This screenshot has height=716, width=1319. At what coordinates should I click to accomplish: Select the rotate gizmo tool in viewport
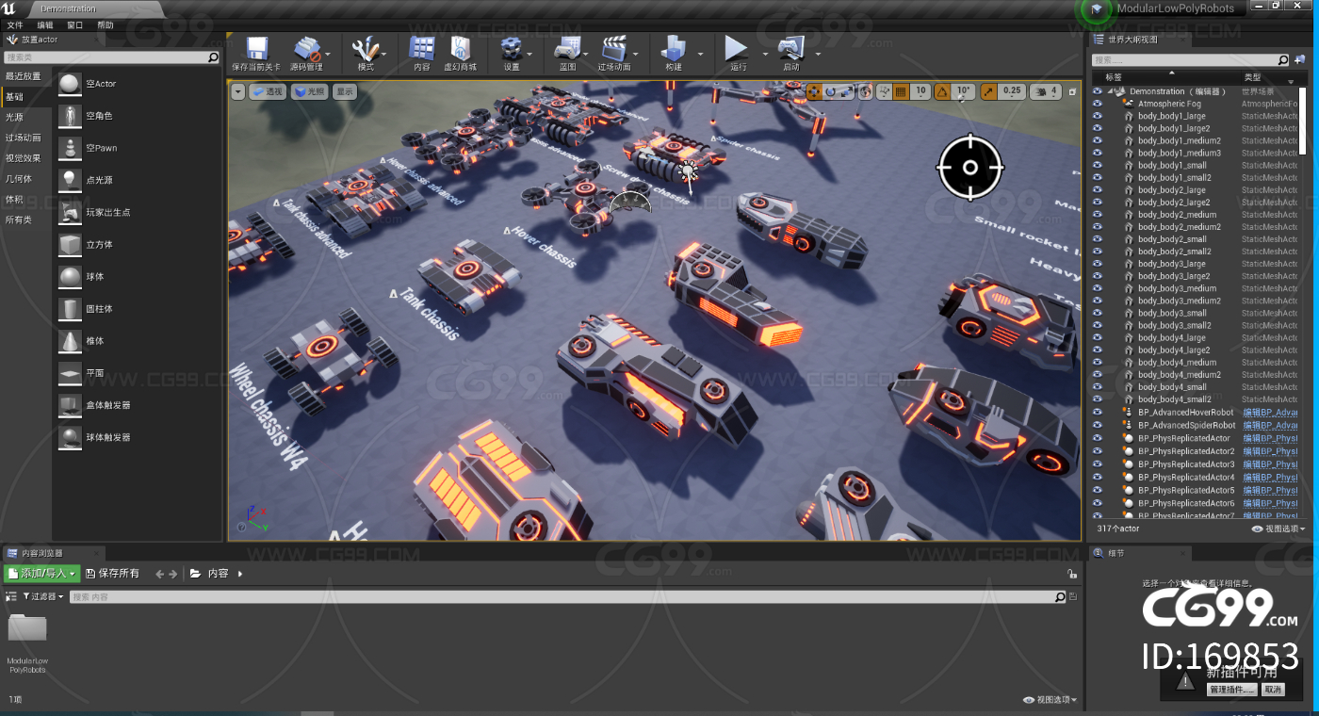pos(831,91)
